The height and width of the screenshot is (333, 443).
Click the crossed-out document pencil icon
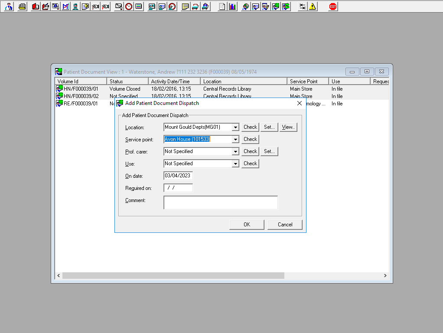click(x=119, y=7)
